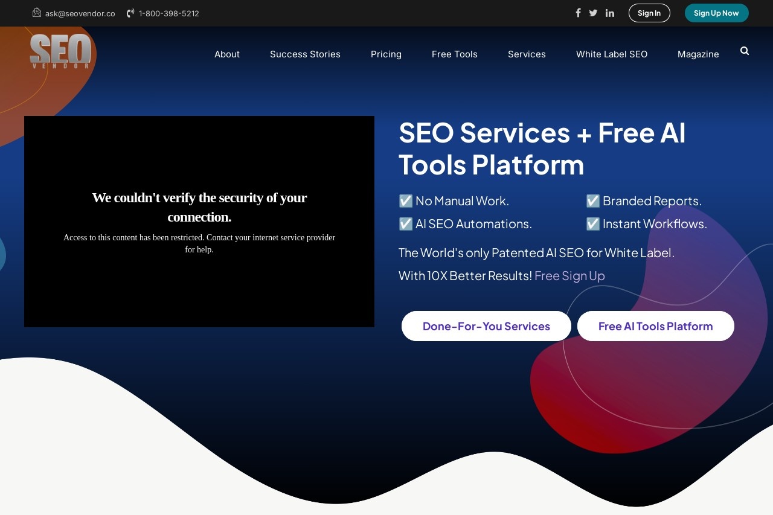Screen dimensions: 773x515
Task: Go to the Pricing page
Action: pyautogui.click(x=386, y=54)
